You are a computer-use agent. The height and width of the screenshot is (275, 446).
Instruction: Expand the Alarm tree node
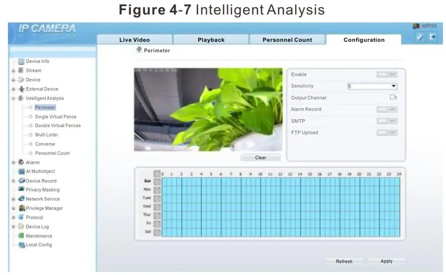coord(13,163)
